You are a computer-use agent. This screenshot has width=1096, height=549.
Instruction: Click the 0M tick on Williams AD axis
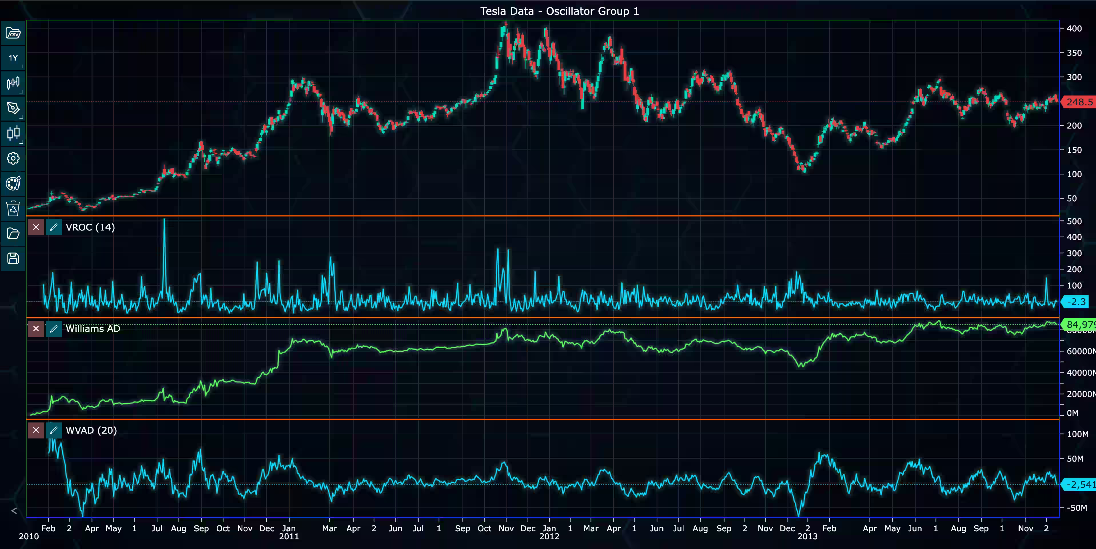click(1072, 413)
